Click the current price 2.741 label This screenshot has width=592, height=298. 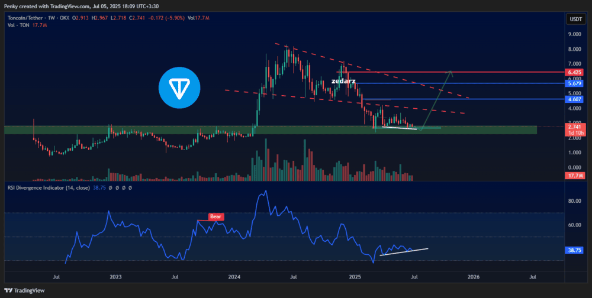point(574,127)
